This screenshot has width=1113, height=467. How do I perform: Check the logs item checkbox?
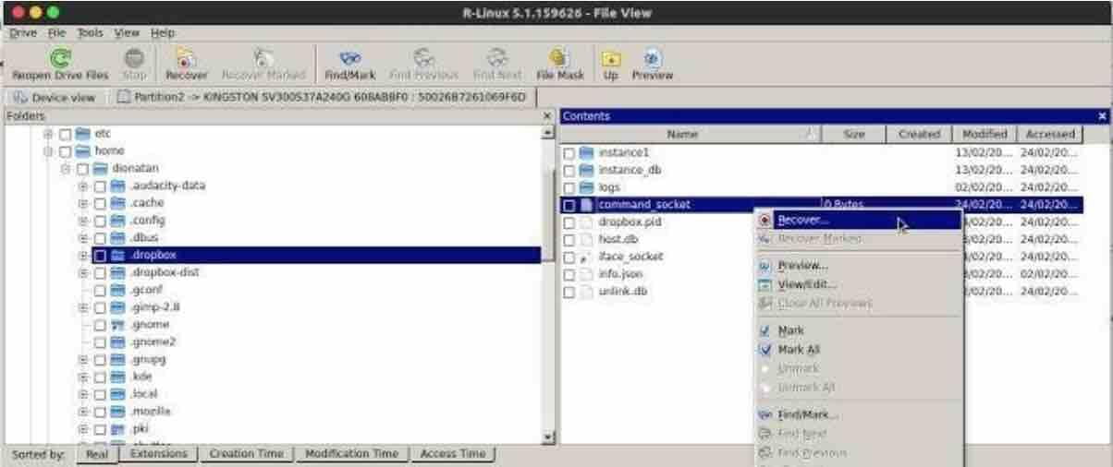point(569,188)
